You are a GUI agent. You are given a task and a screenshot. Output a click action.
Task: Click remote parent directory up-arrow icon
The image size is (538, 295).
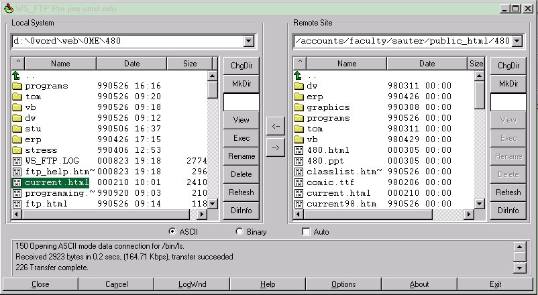pyautogui.click(x=299, y=76)
